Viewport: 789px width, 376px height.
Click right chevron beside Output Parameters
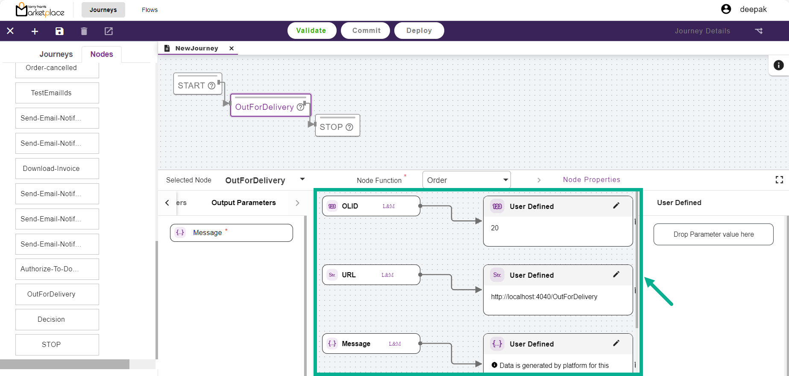(x=297, y=203)
